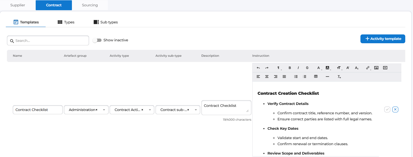Viewport: 413px width, 157px height.
Task: Open the Sub types tab
Action: click(x=106, y=22)
